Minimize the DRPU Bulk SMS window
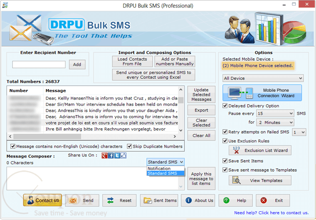This screenshot has height=220, width=316. point(284,5)
